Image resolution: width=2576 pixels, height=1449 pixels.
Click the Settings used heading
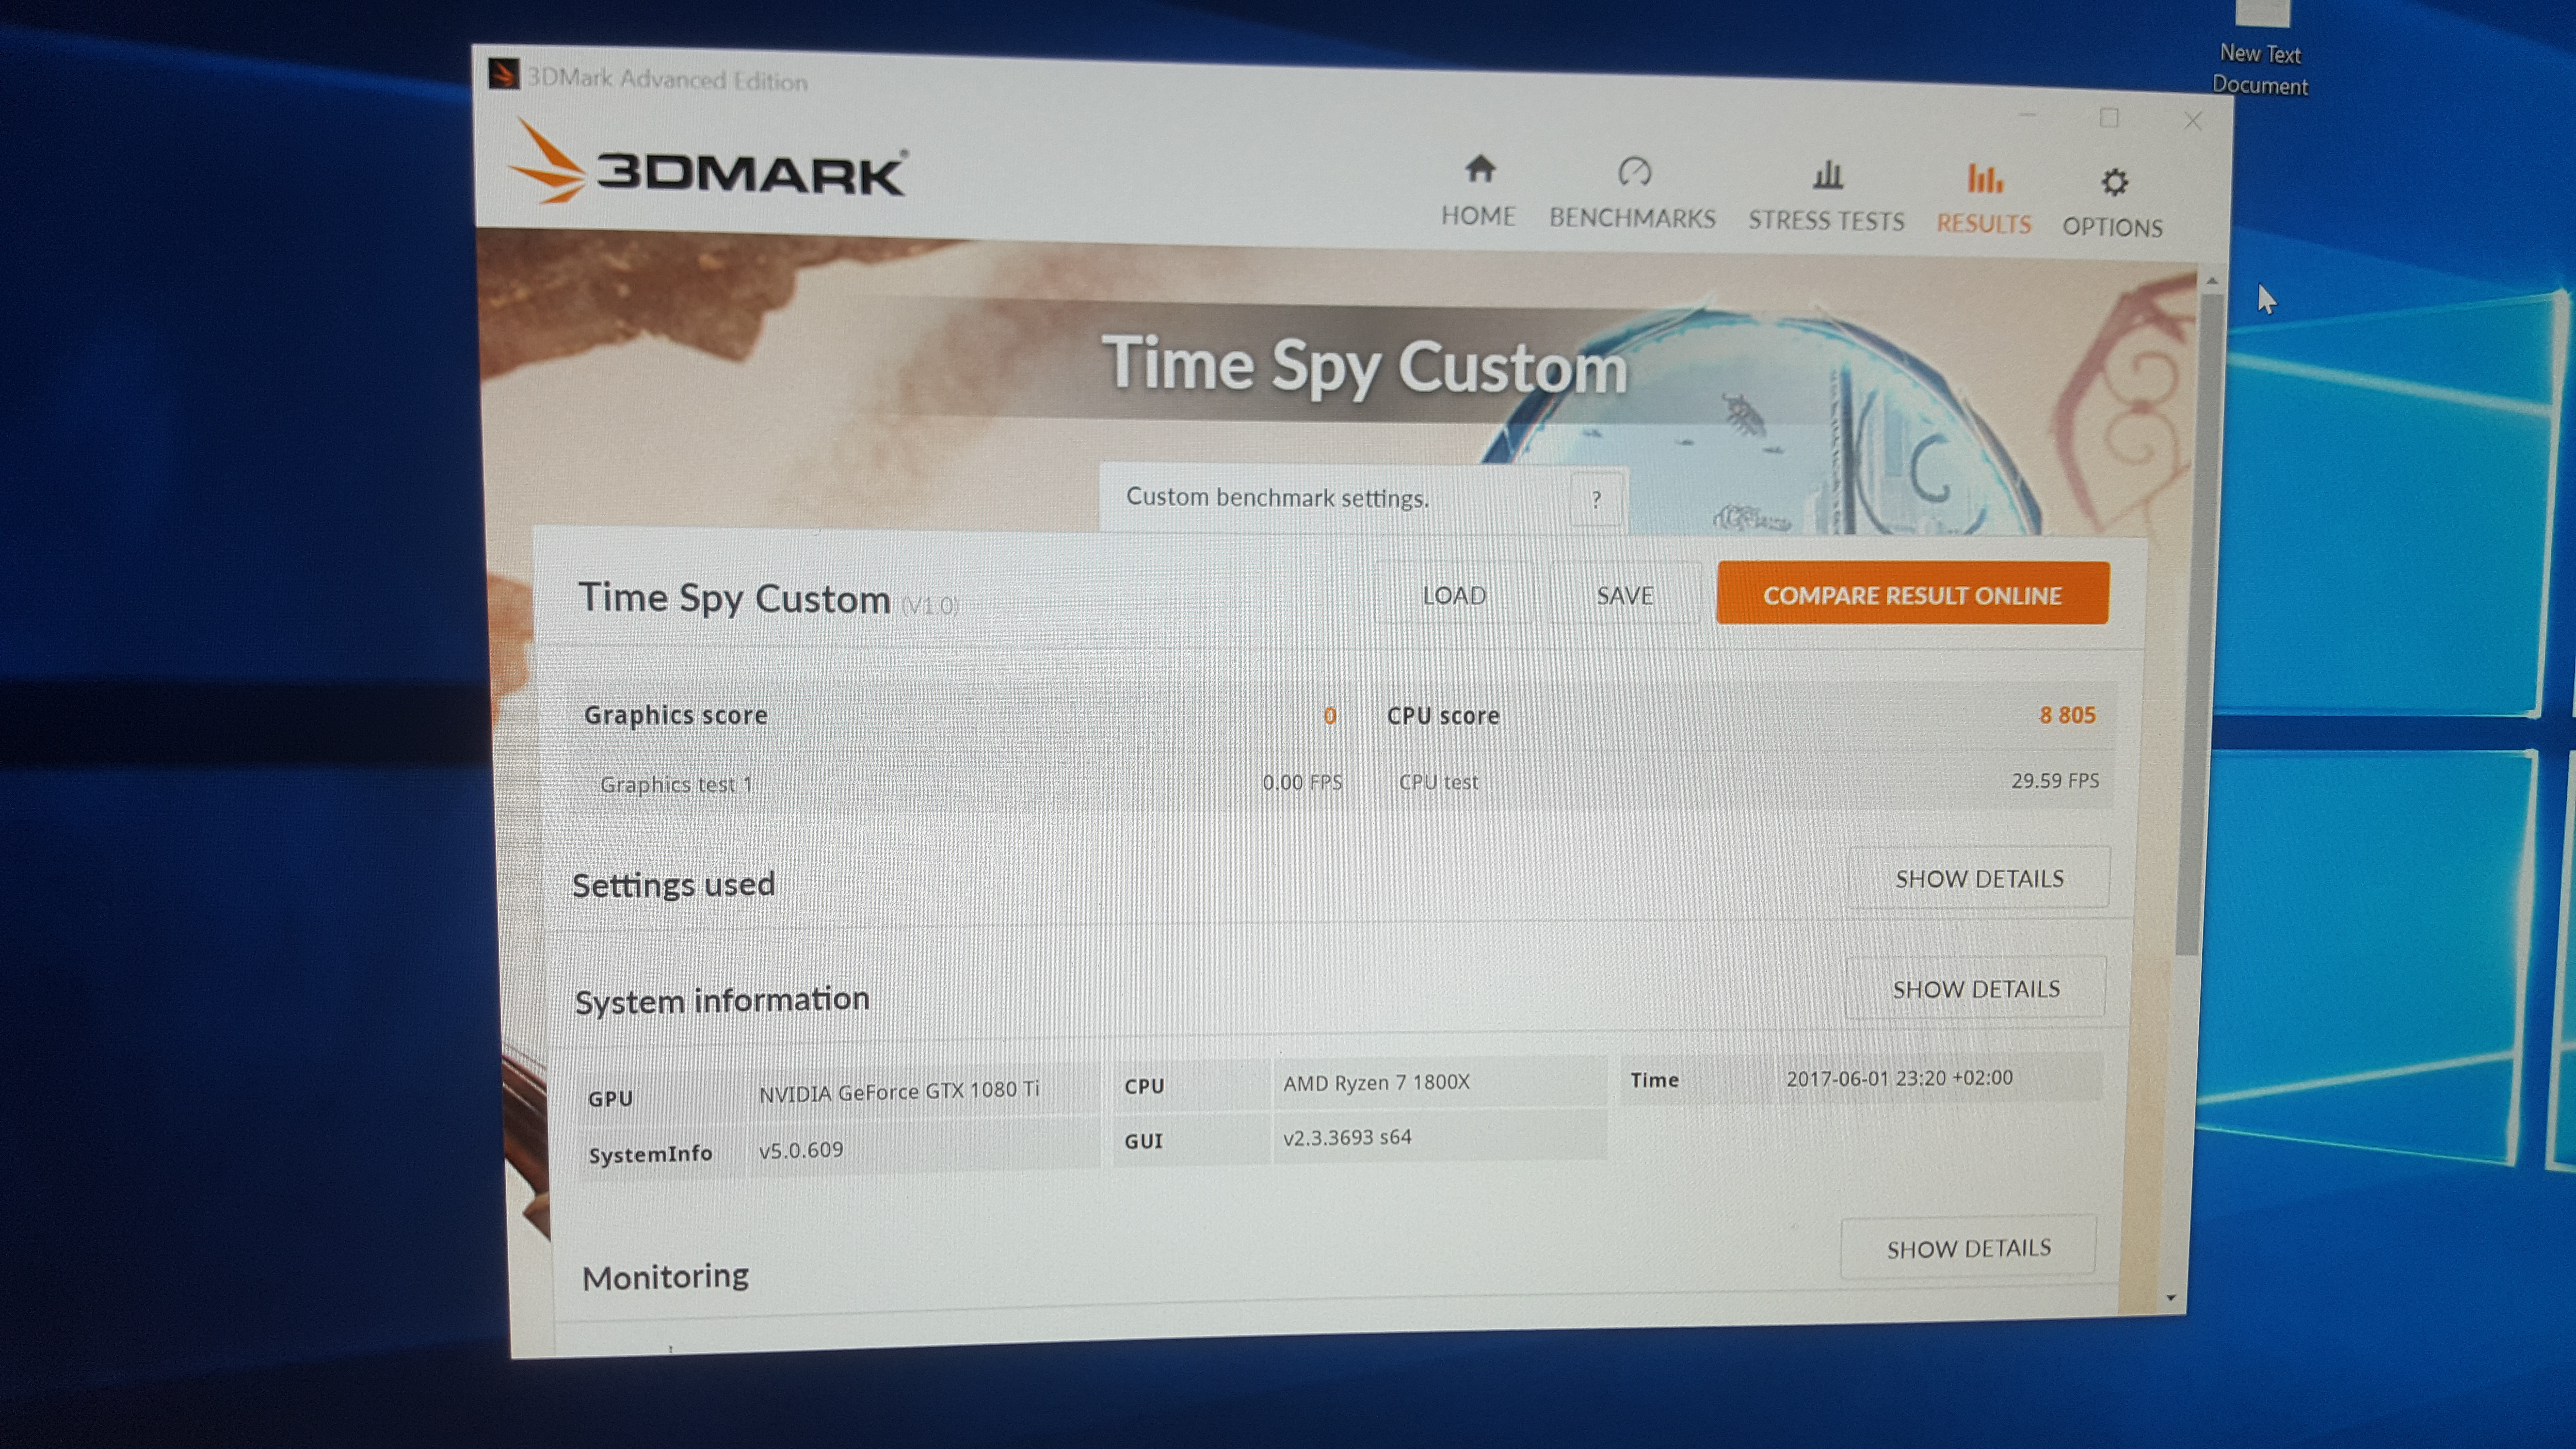click(673, 885)
